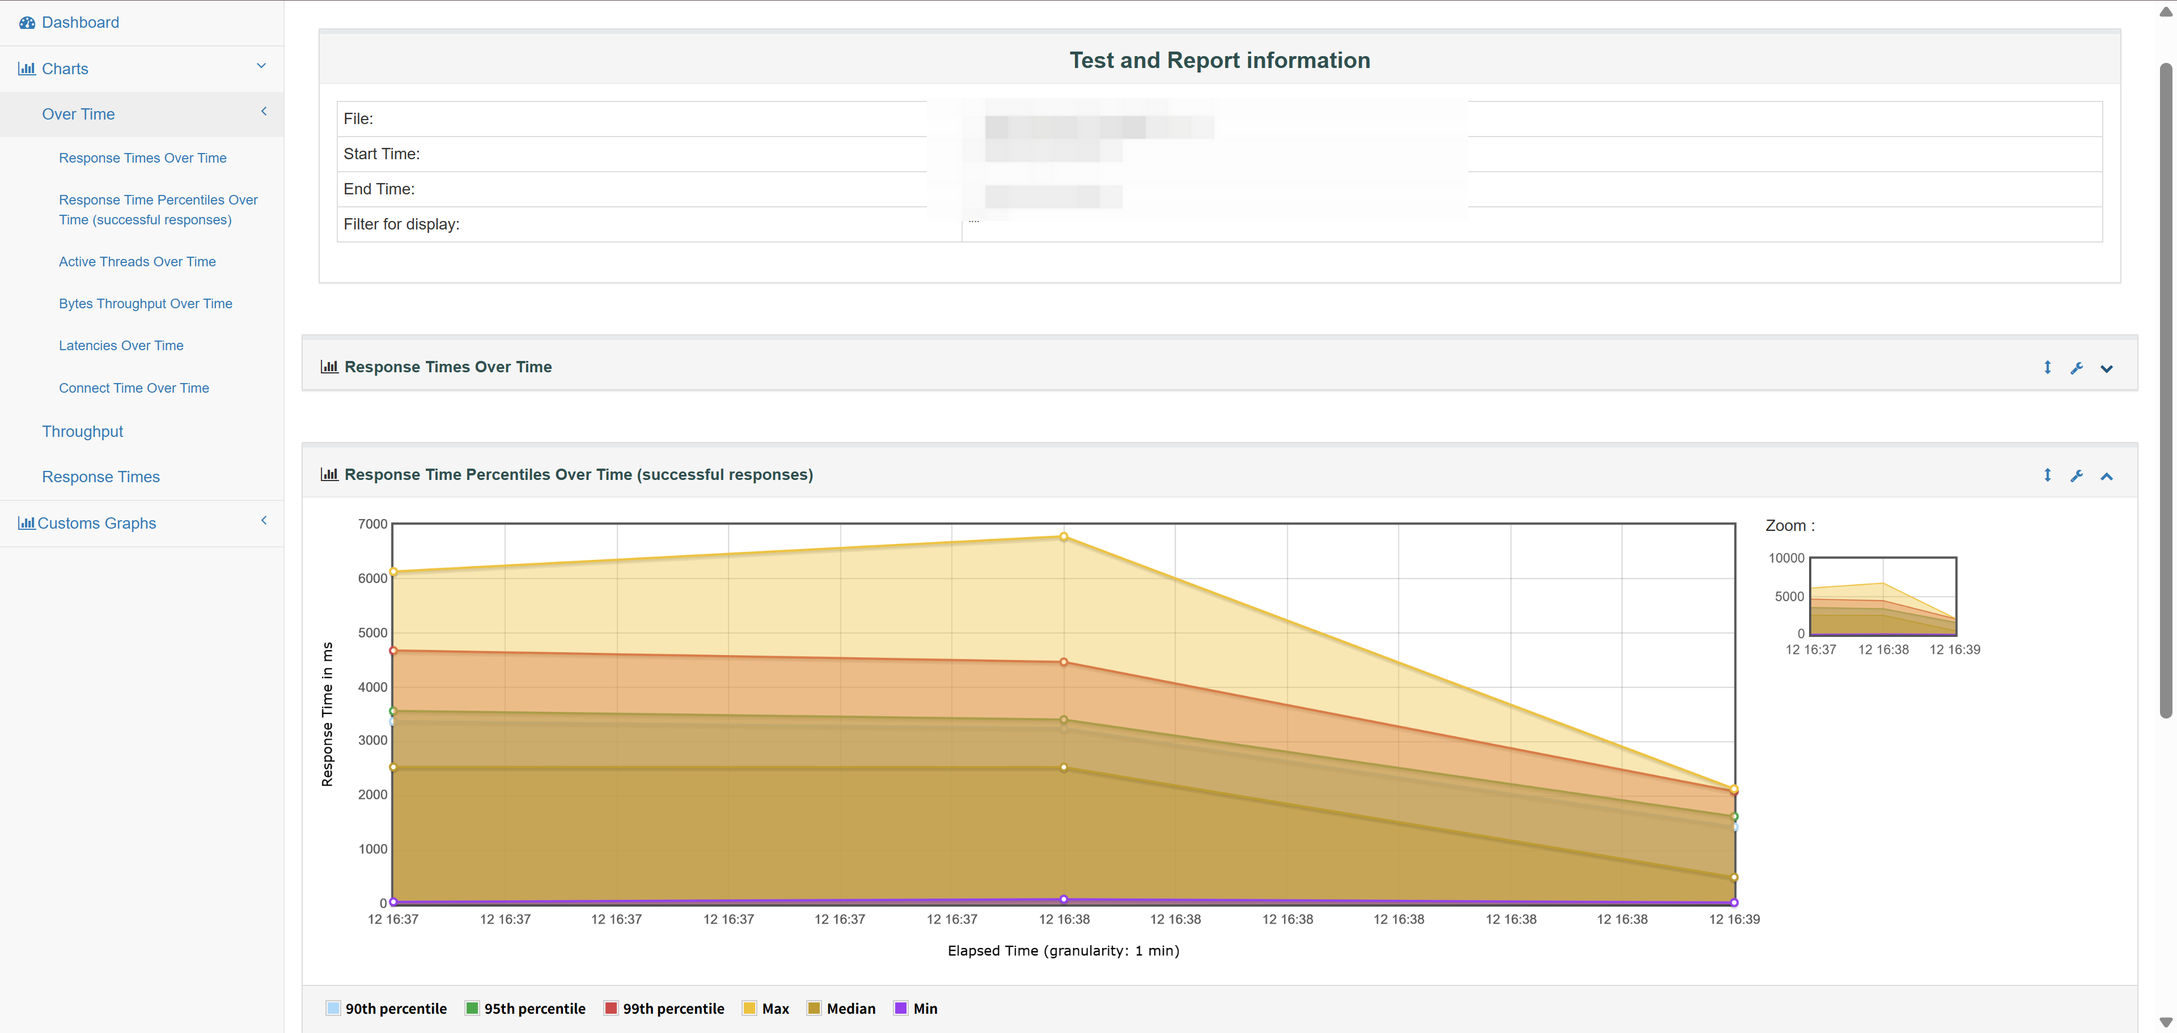The image size is (2177, 1033).
Task: Open Latencies Over Time link
Action: click(x=121, y=346)
